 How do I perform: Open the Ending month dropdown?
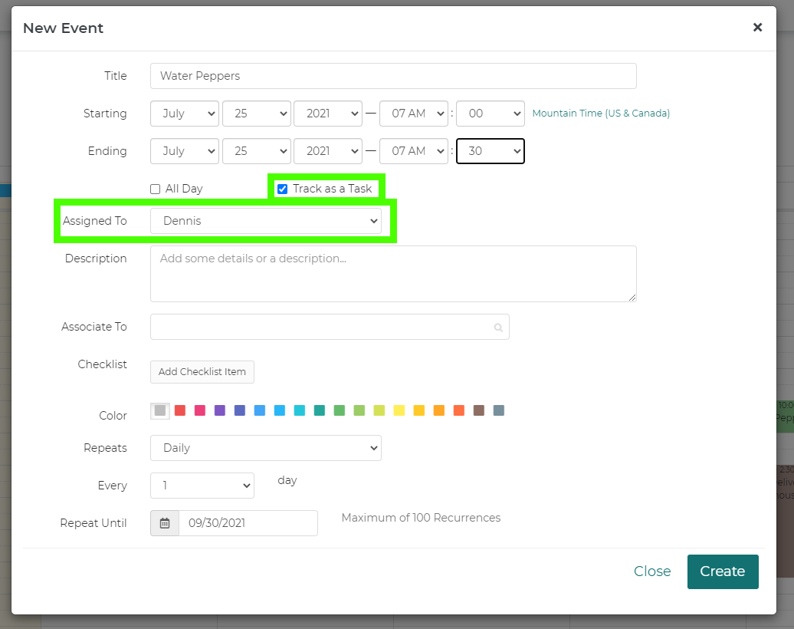pyautogui.click(x=185, y=151)
